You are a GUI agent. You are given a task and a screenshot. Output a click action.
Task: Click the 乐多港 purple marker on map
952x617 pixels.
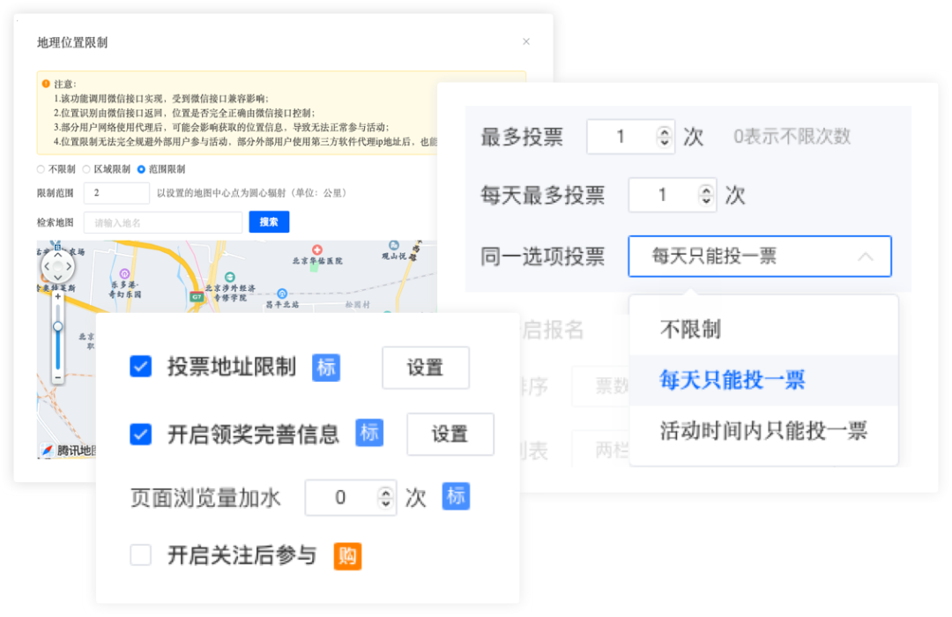124,274
